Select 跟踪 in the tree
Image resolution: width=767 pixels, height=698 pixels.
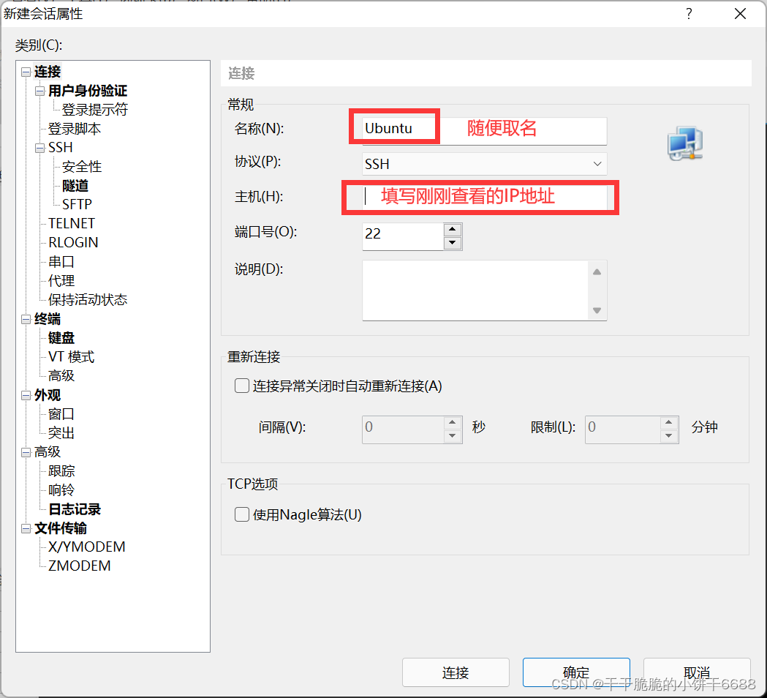pyautogui.click(x=61, y=471)
